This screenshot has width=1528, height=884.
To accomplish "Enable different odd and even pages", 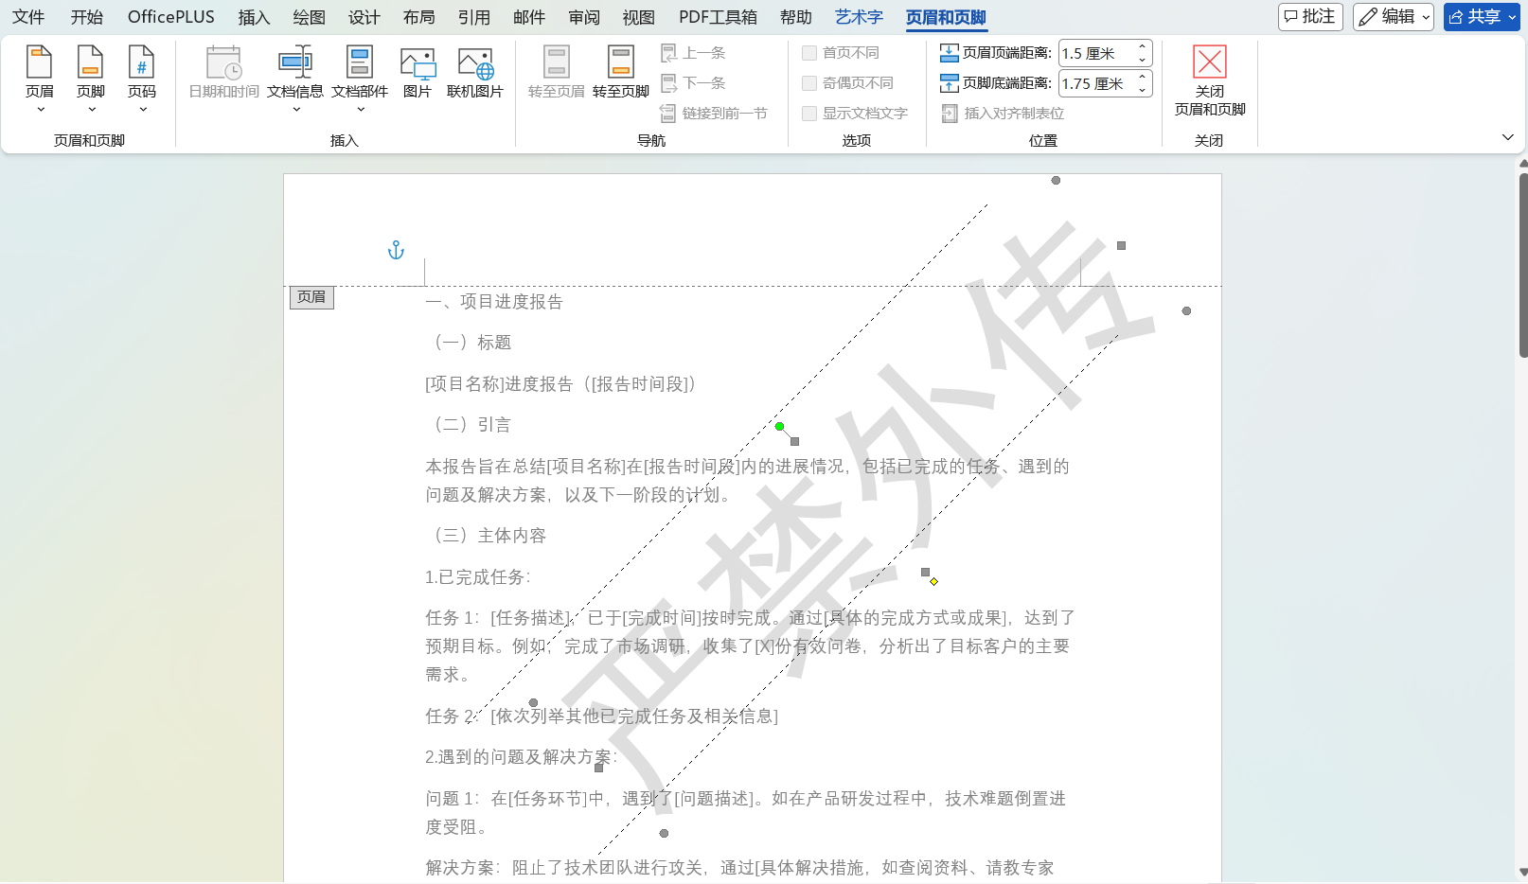I will 810,83.
